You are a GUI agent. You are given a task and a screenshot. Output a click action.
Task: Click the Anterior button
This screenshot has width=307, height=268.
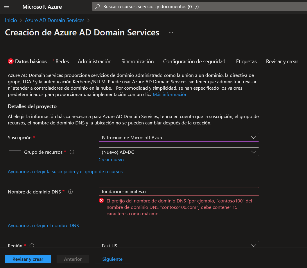(x=73, y=259)
